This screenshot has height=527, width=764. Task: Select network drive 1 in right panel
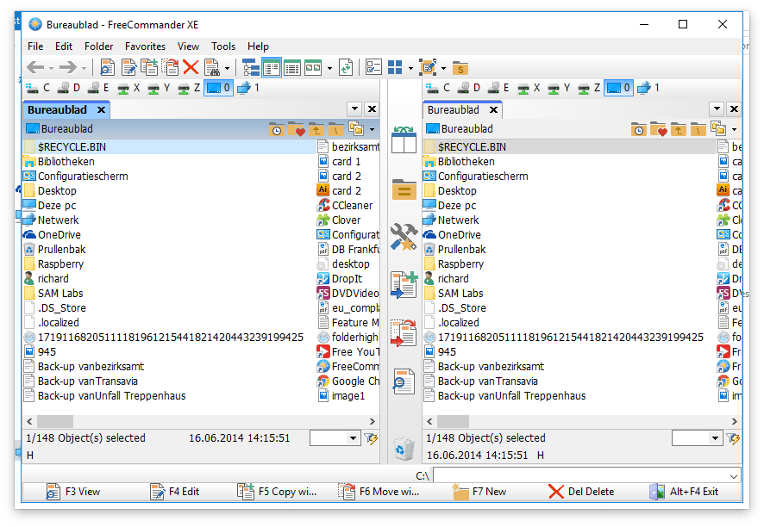pos(649,88)
